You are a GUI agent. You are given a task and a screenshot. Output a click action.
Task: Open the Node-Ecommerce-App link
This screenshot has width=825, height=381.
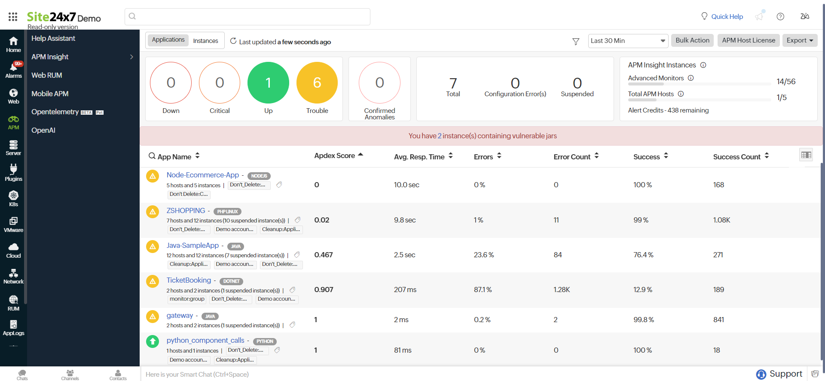[202, 175]
